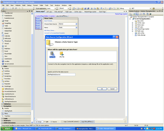
Task: Click OK in the Data Source wizard
Action: click(x=102, y=89)
